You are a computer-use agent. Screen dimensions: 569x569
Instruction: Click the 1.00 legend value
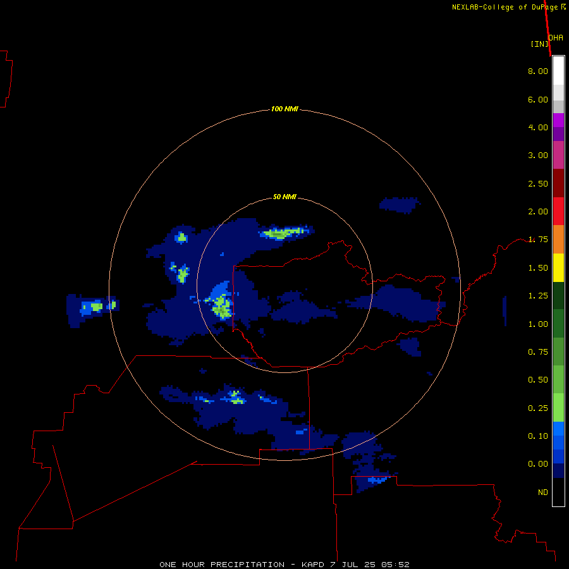click(538, 324)
